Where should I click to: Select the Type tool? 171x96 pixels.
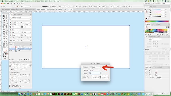pyautogui.click(x=4, y=23)
